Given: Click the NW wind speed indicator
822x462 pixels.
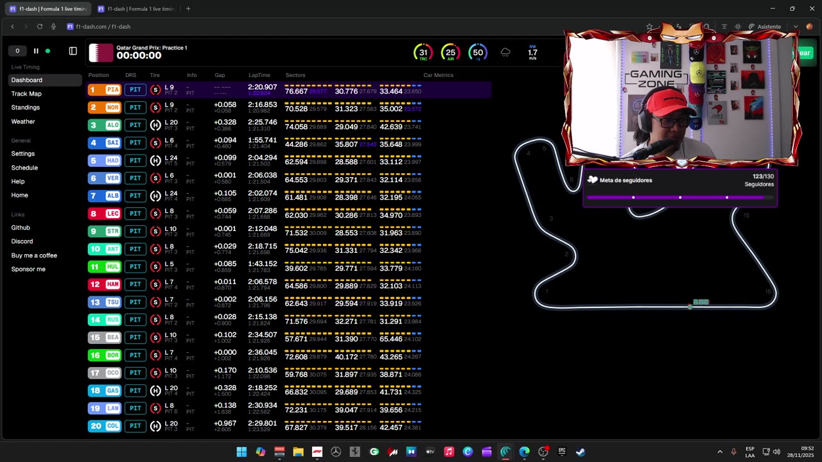Looking at the screenshot, I should [532, 53].
